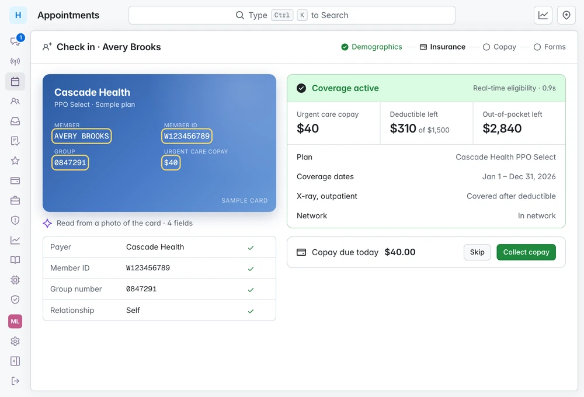Open messages icon with notification badge

(15, 41)
